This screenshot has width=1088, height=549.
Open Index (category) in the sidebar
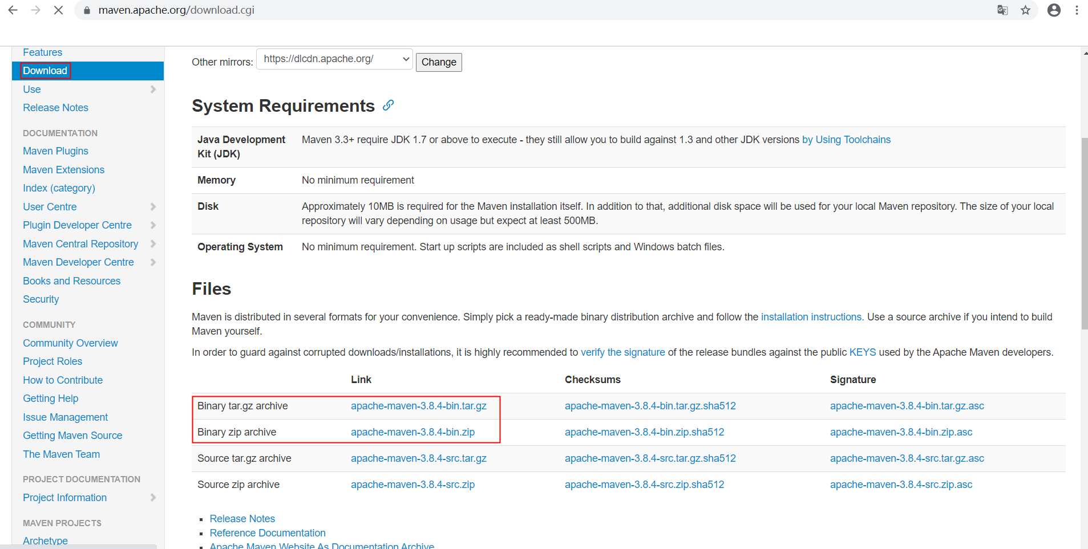pos(59,188)
